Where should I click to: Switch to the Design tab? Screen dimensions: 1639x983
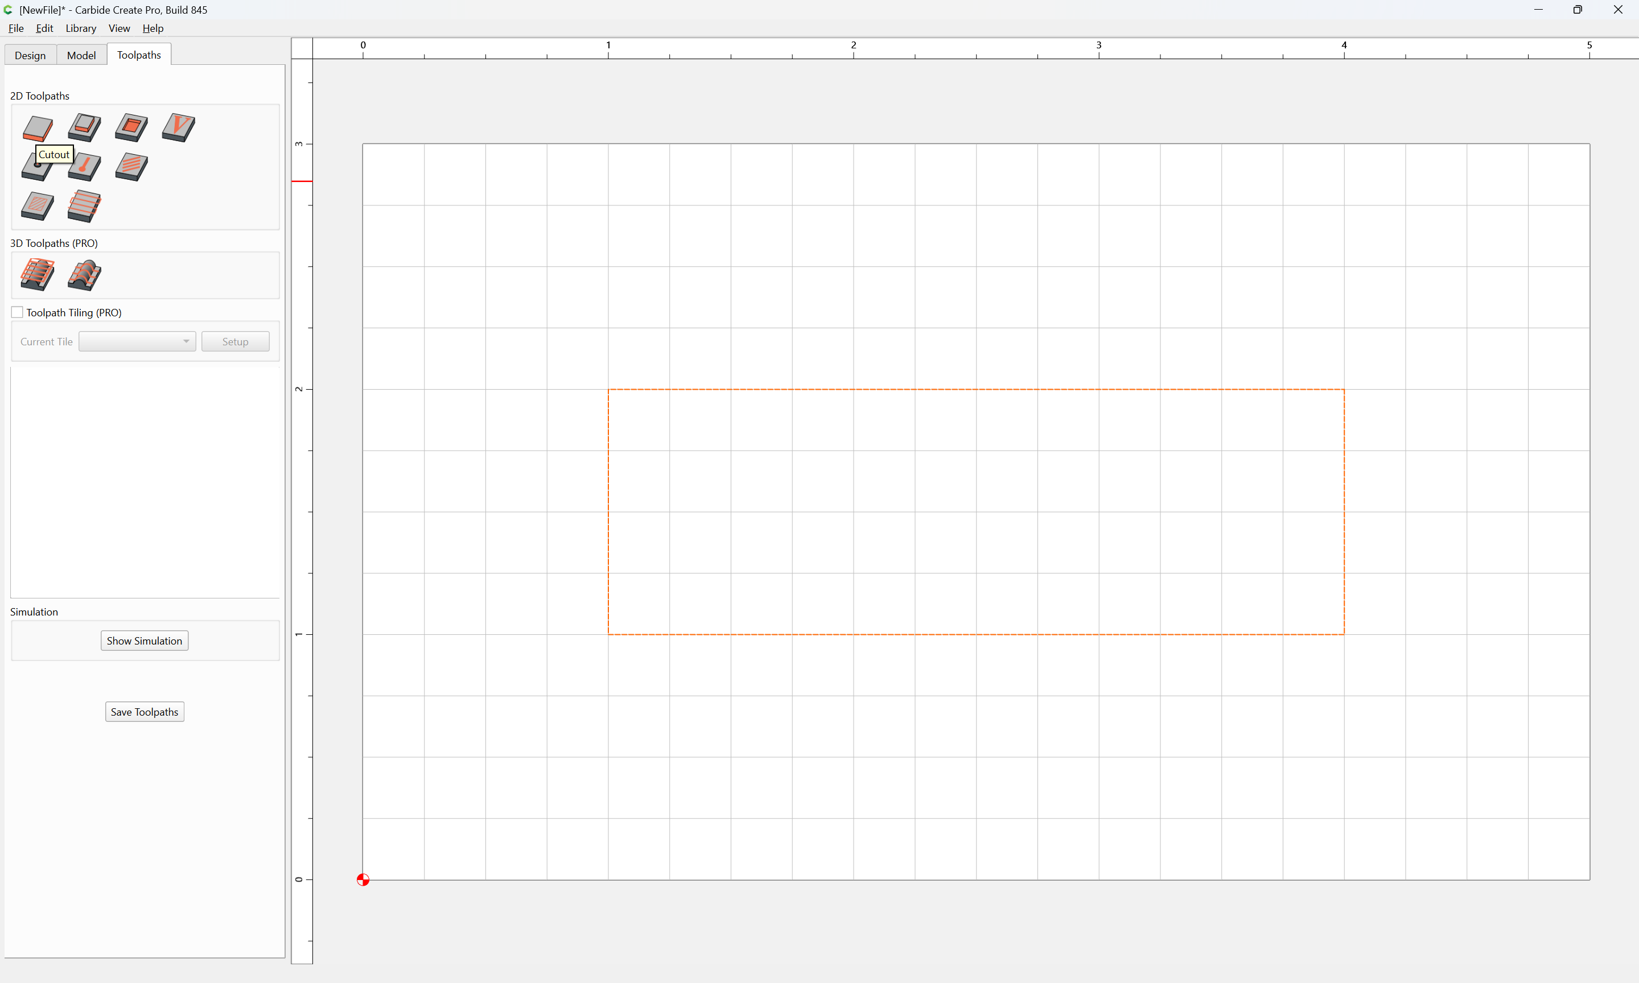click(31, 55)
